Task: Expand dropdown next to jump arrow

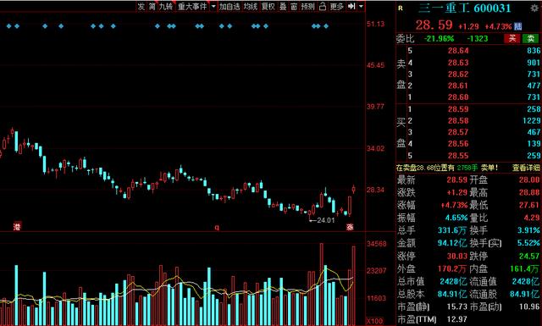Action: [x=362, y=6]
